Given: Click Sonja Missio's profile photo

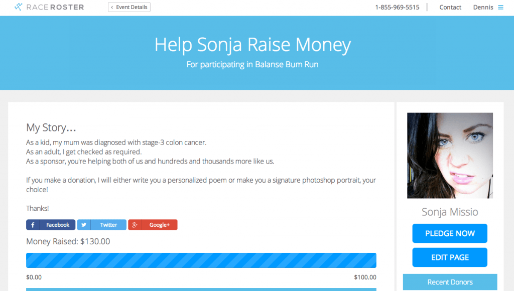Looking at the screenshot, I should tap(449, 155).
